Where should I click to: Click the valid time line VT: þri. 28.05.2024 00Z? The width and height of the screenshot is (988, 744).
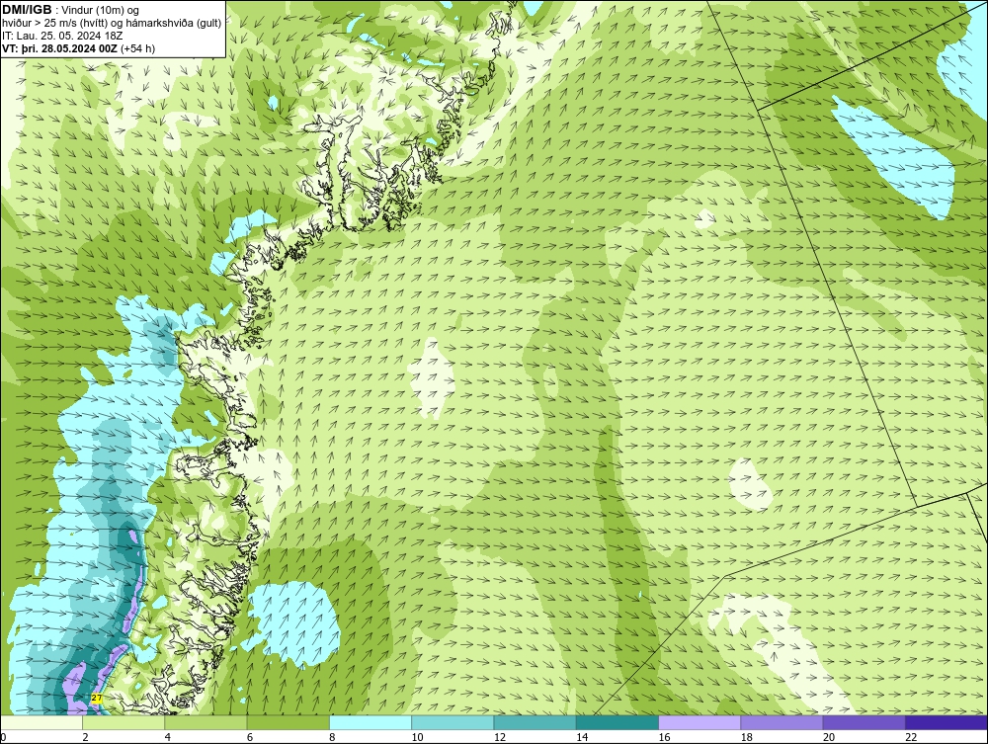click(x=78, y=47)
